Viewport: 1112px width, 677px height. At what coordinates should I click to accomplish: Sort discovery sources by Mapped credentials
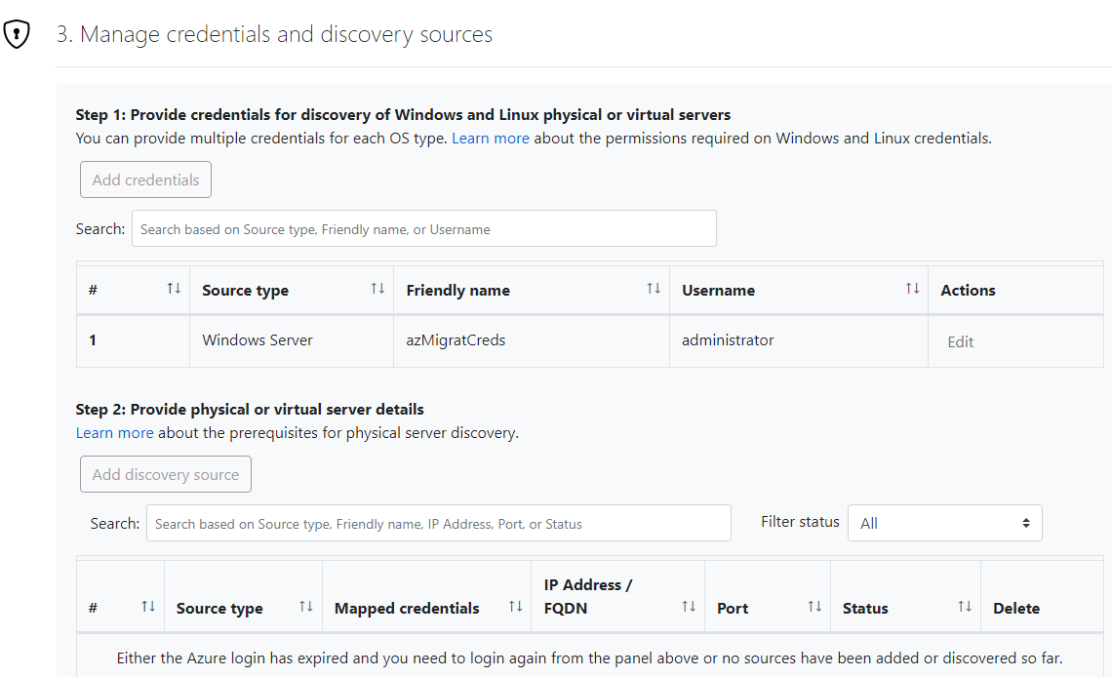pyautogui.click(x=515, y=606)
